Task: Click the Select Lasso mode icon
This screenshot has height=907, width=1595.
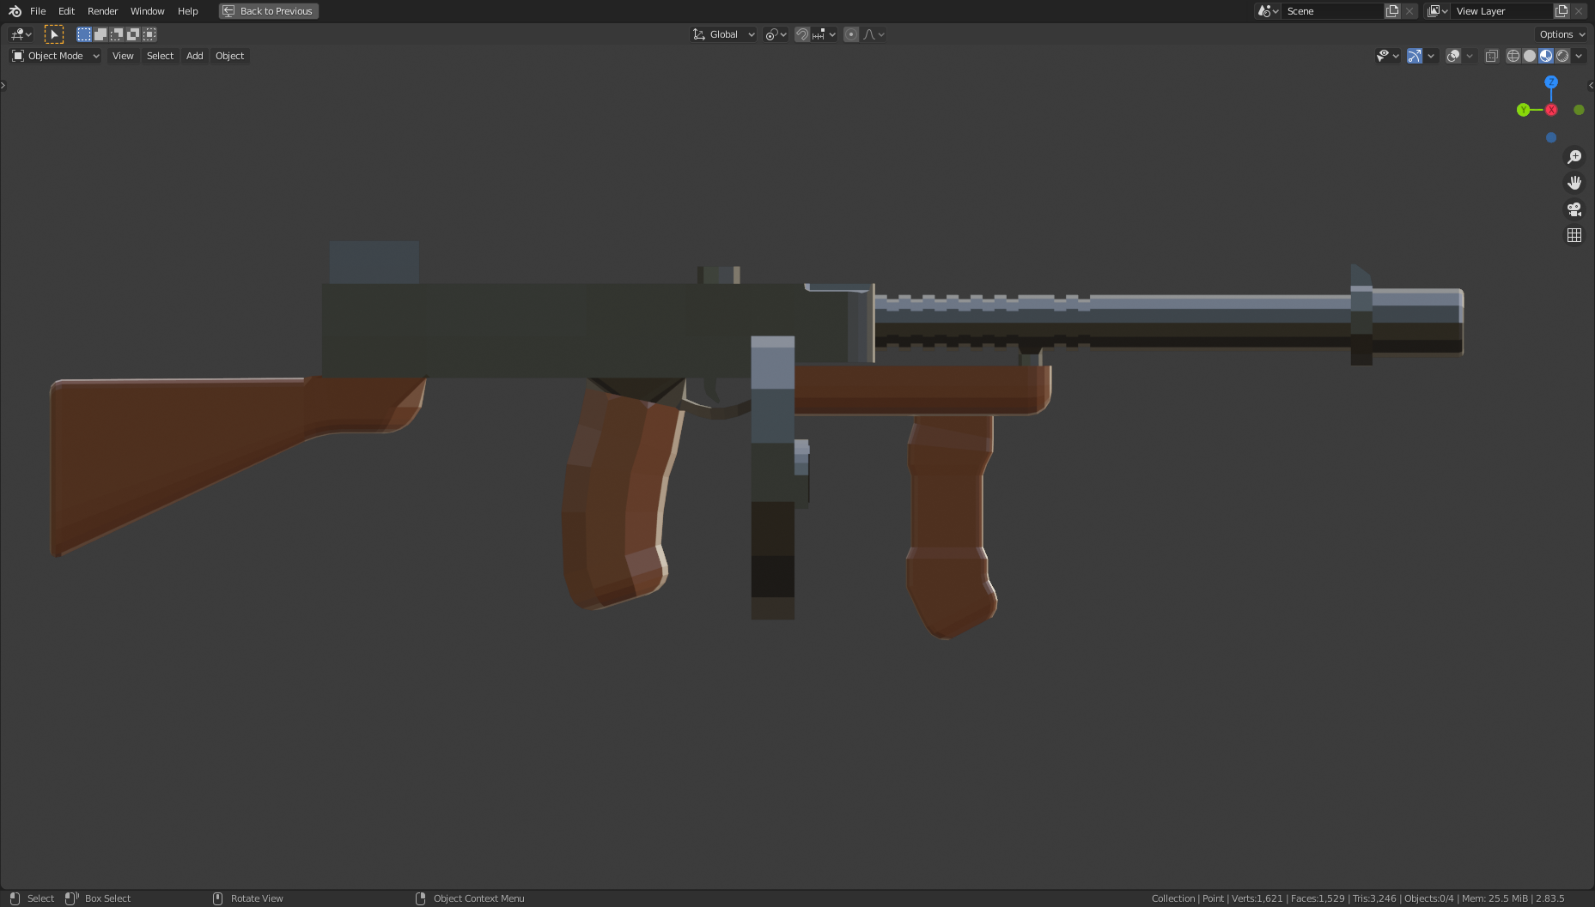Action: pyautogui.click(x=117, y=34)
